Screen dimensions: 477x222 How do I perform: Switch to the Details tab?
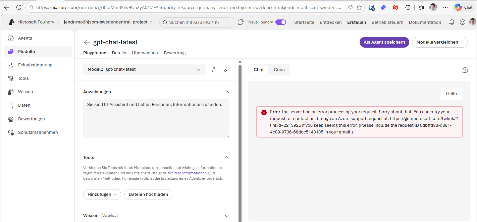coord(119,53)
